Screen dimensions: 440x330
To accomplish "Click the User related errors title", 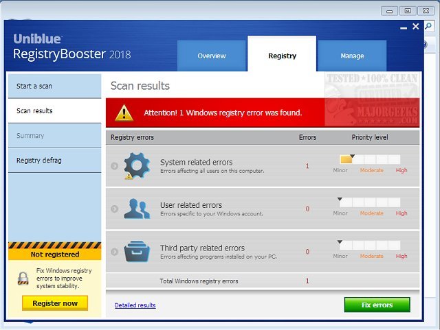I will 191,205.
